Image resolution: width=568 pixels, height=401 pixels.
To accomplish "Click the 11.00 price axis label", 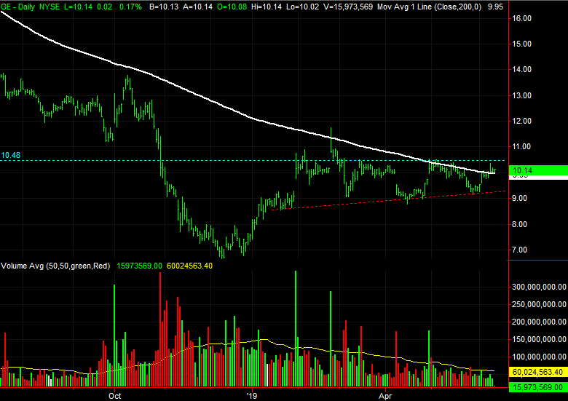I will 522,146.
